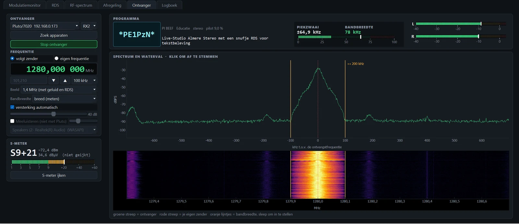Image resolution: width=519 pixels, height=224 pixels.
Task: Click the 'Educatie' program type text
Action: tap(183, 28)
